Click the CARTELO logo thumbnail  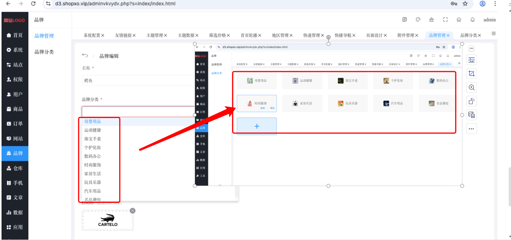(108, 220)
